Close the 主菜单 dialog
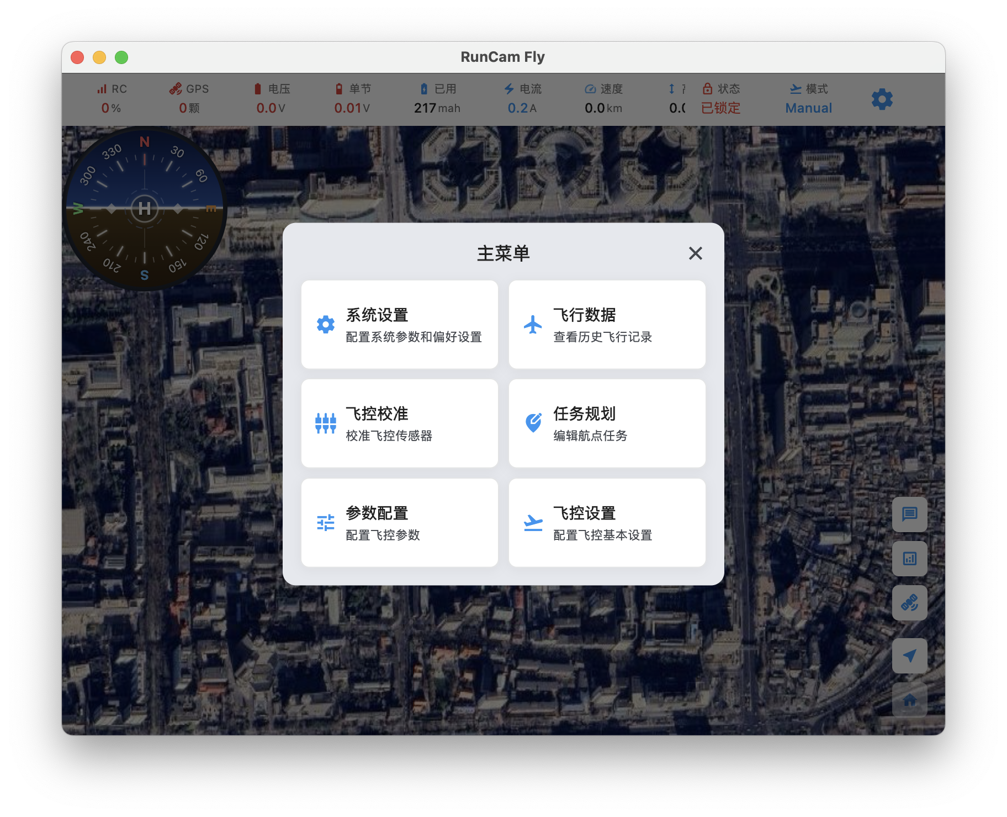 coord(695,253)
